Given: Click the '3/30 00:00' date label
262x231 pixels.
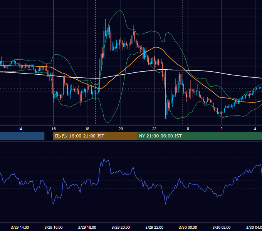Looking at the screenshot, I should pos(188,227).
